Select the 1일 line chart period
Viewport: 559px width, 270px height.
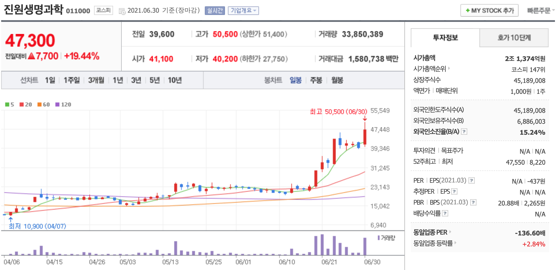pos(50,80)
